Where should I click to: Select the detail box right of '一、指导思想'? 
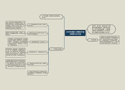pyautogui.click(x=109, y=40)
